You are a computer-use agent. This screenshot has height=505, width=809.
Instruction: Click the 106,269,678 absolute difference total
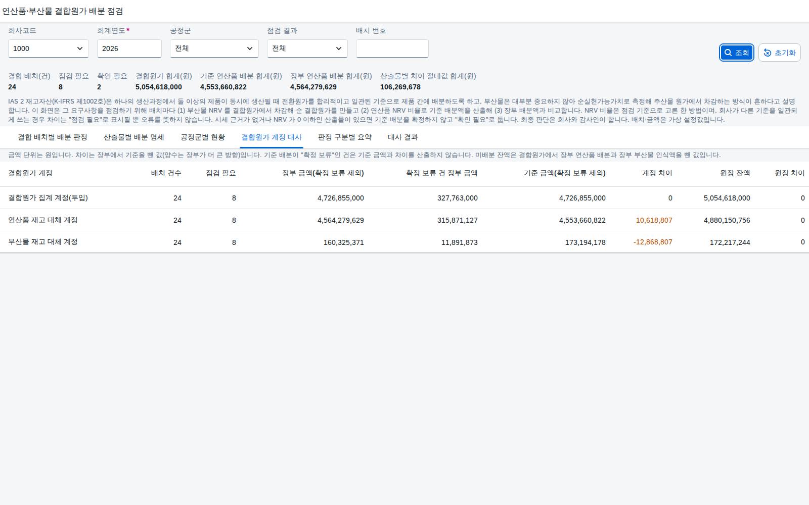(x=400, y=87)
